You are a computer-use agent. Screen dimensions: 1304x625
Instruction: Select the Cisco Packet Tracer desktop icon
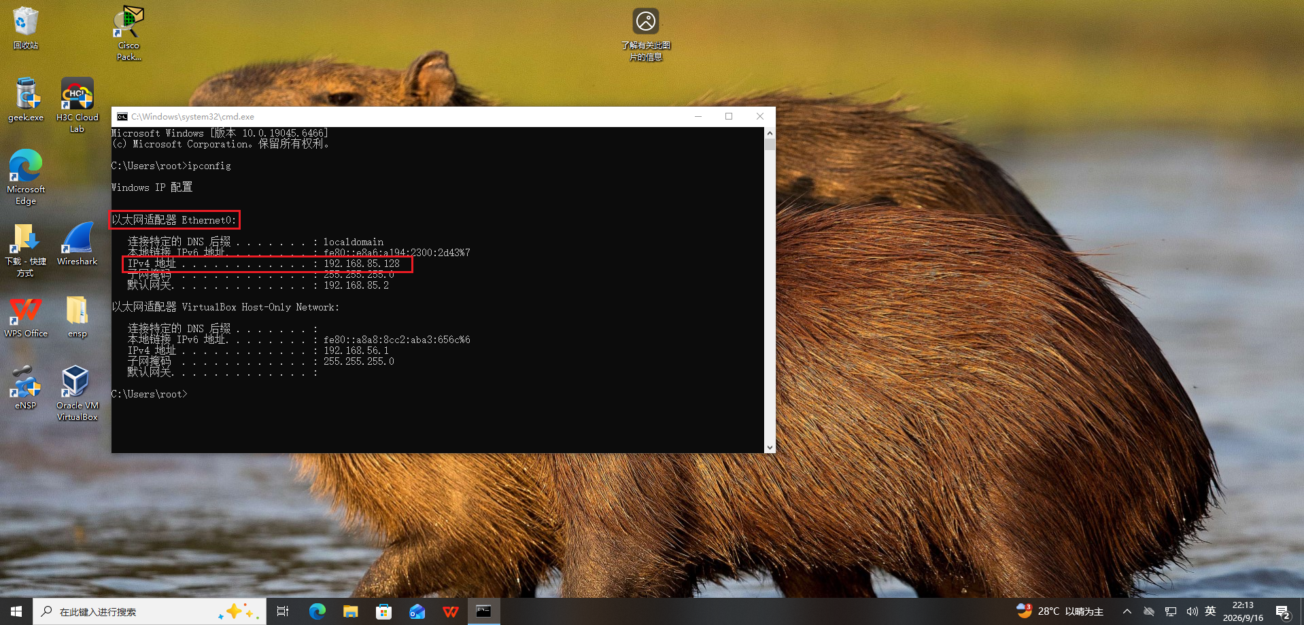pyautogui.click(x=128, y=33)
